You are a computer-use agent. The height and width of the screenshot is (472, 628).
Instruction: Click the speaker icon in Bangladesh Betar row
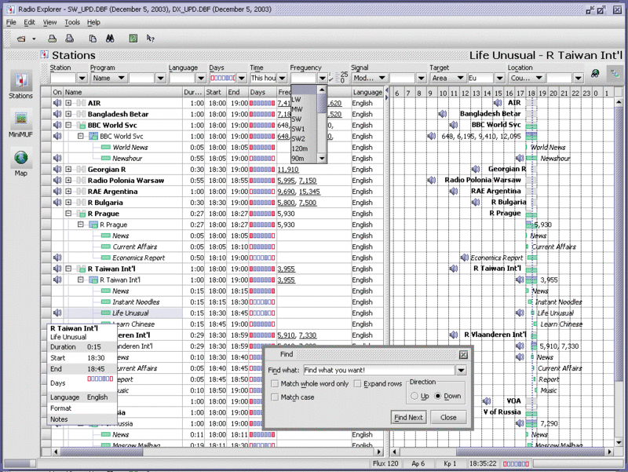point(57,114)
